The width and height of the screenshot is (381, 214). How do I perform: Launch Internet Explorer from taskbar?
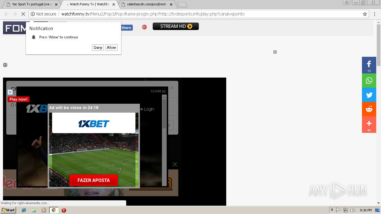click(24, 210)
